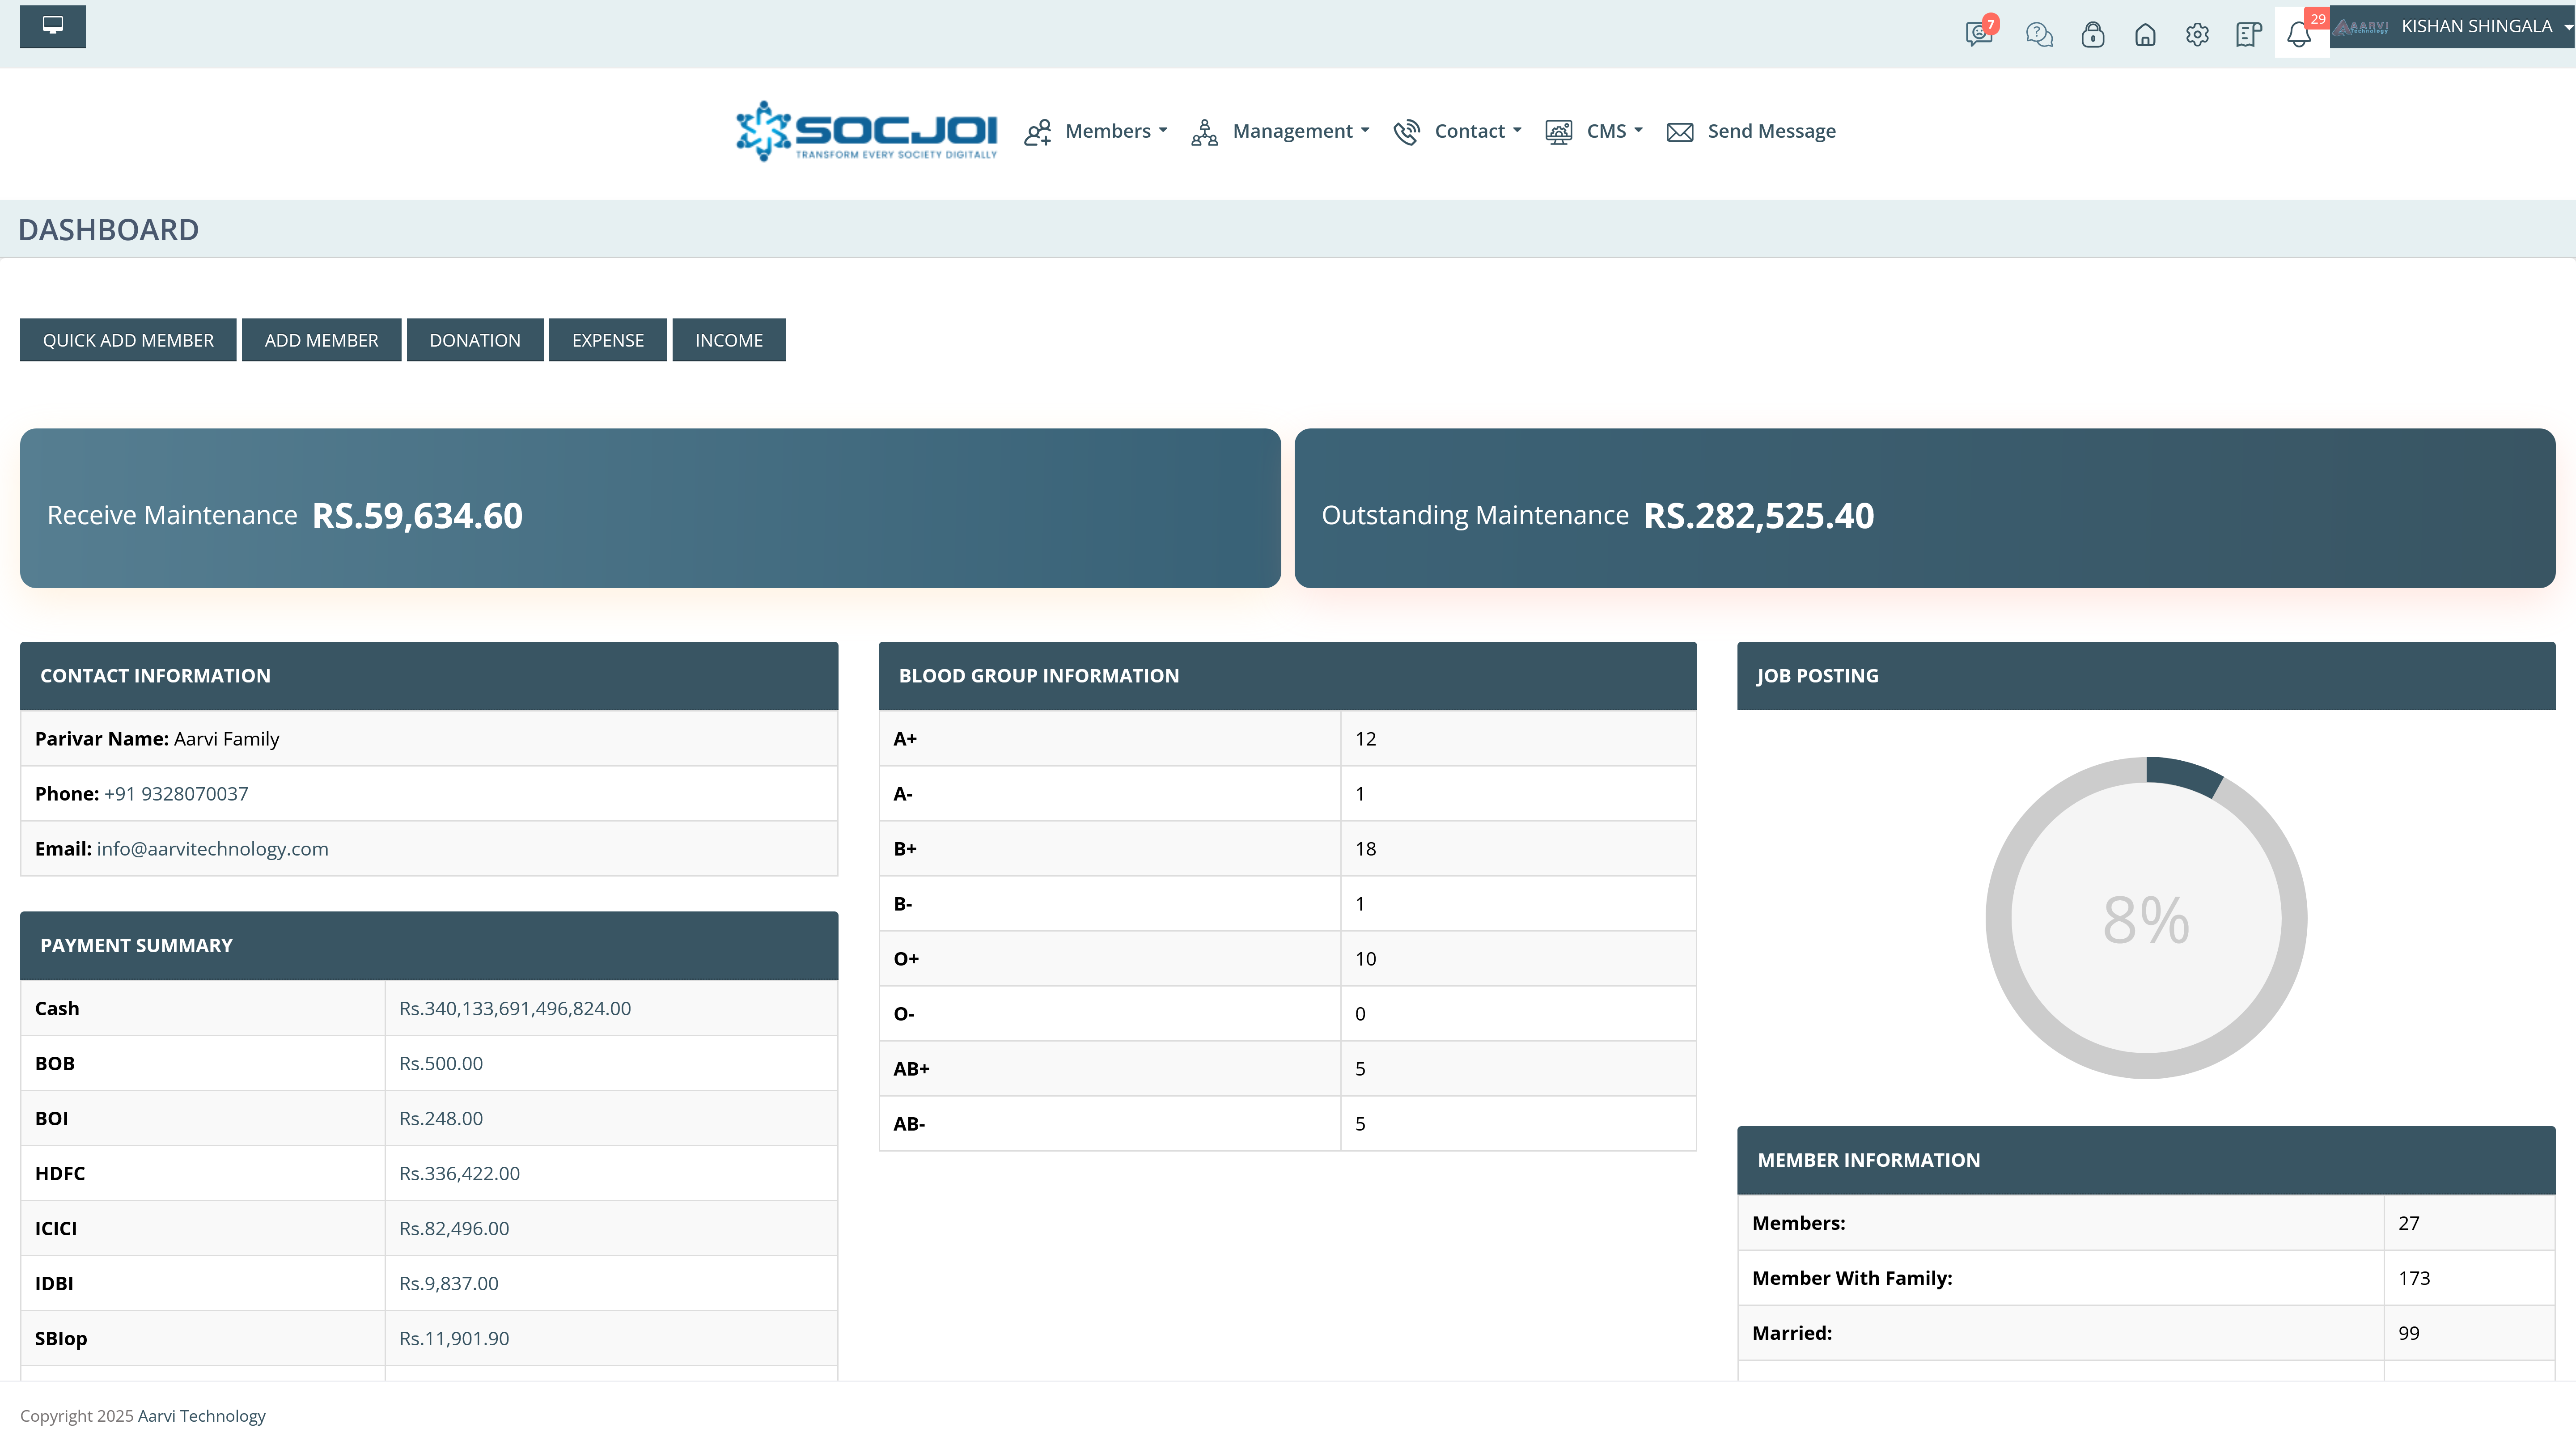2576x1449 pixels.
Task: Expand the Contact dropdown menu
Action: point(1478,131)
